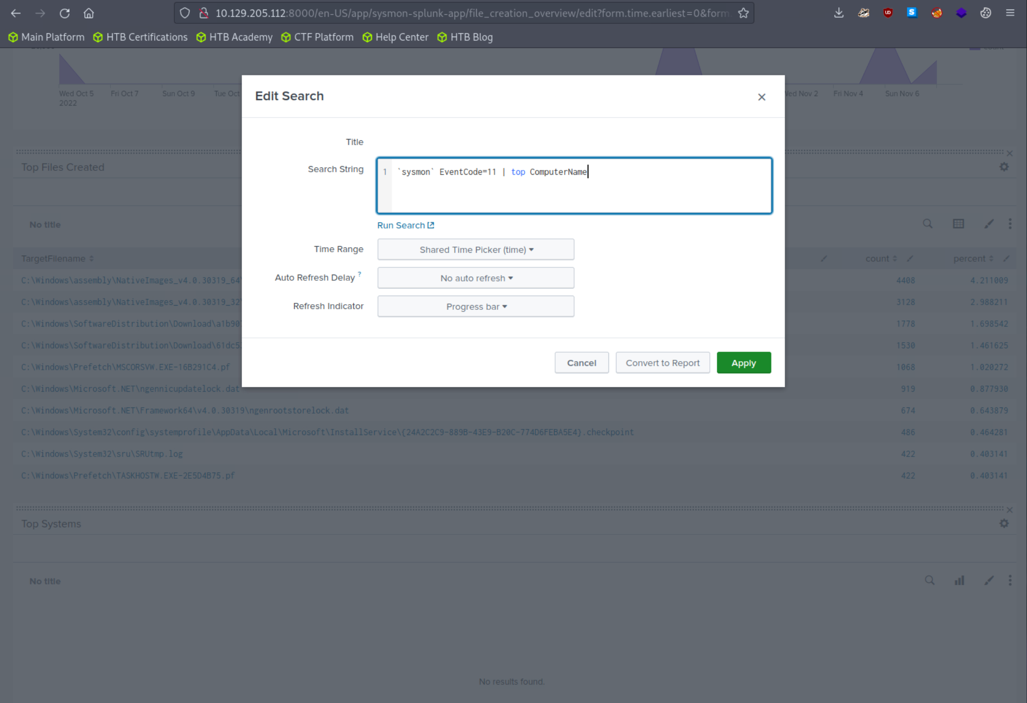Image resolution: width=1027 pixels, height=703 pixels.
Task: Open the Refresh Indicator Progress bar dropdown
Action: (475, 306)
